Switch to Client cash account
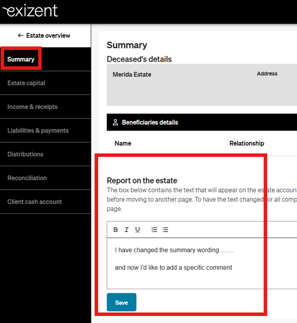Viewport: 297px width, 323px height. click(35, 202)
